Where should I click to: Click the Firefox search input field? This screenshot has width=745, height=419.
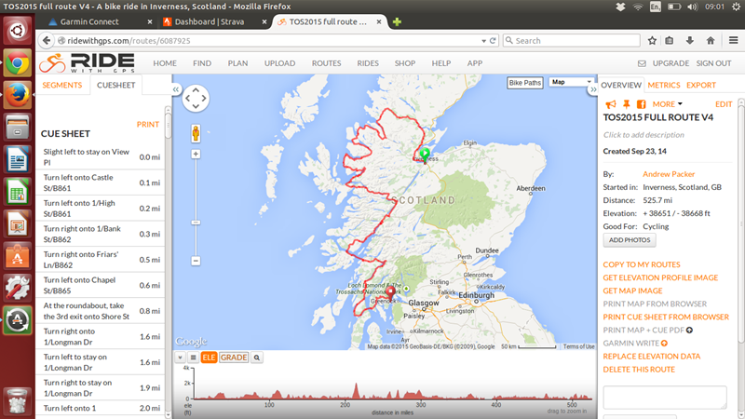(571, 41)
